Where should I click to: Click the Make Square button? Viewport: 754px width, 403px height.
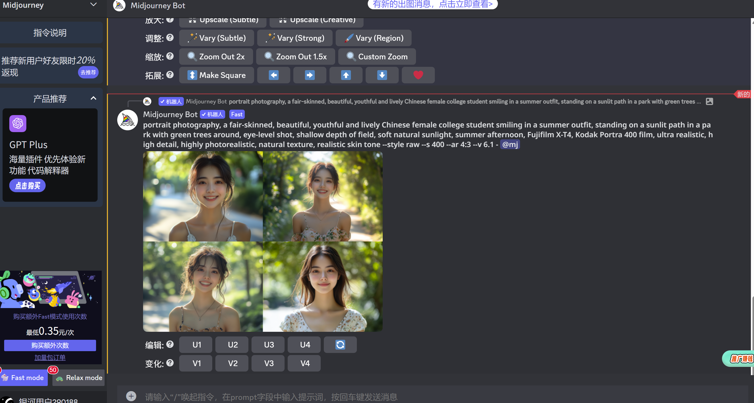[x=216, y=75]
